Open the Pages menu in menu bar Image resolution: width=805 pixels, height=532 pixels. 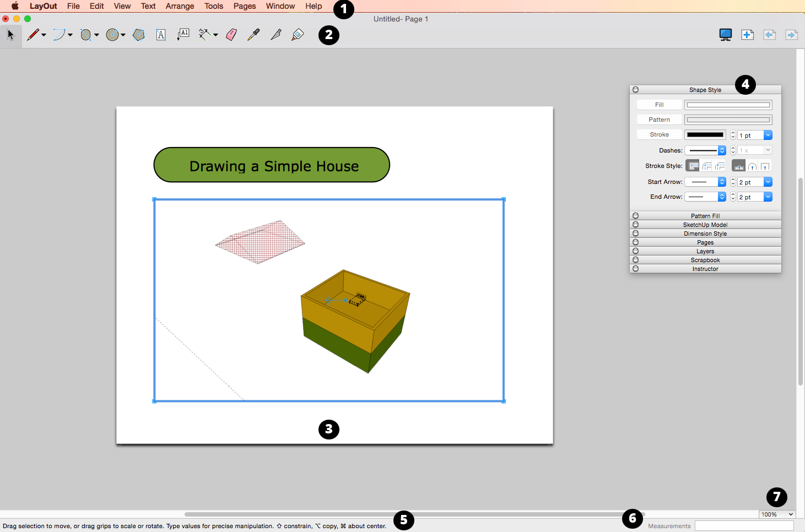click(245, 6)
